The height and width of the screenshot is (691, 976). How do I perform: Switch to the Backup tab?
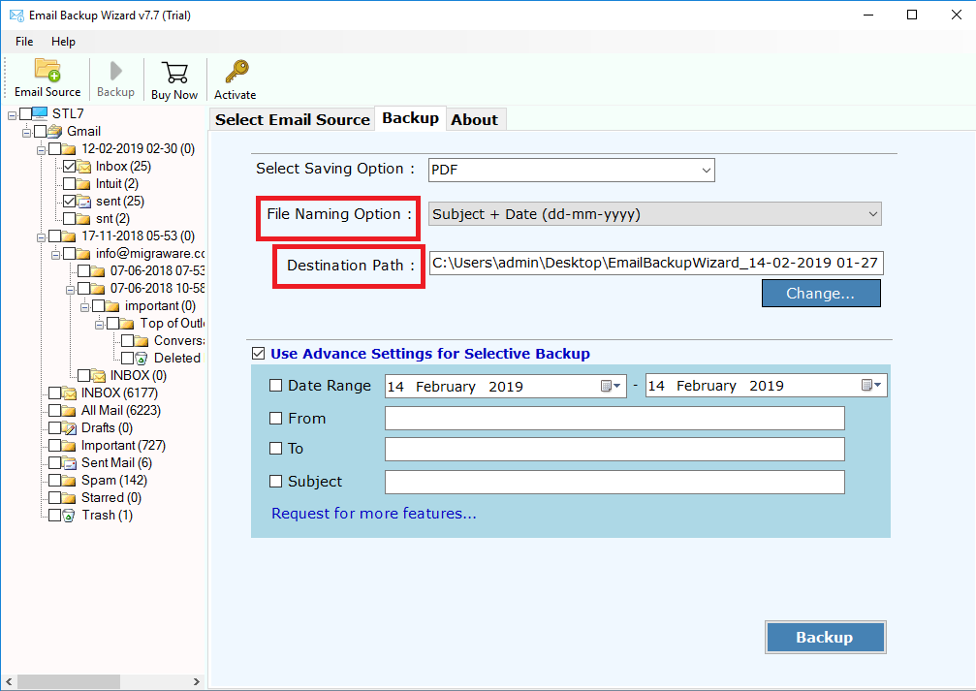coord(410,118)
